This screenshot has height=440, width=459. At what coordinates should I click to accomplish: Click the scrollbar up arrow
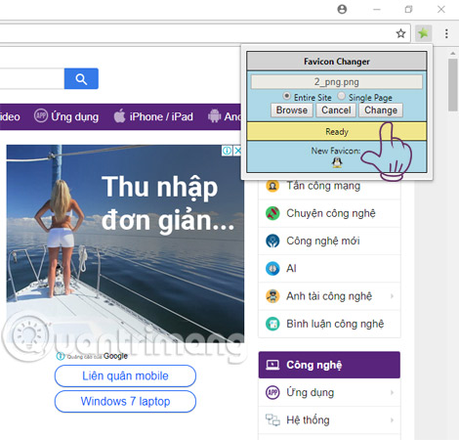tap(452, 53)
